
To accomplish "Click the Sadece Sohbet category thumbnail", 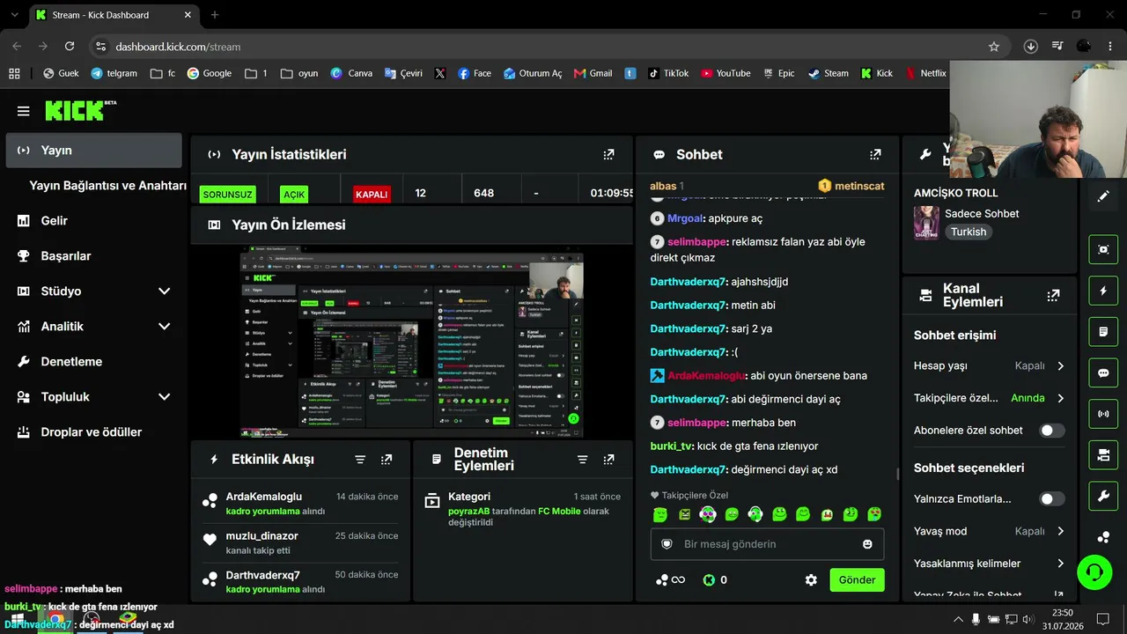I will 926,224.
